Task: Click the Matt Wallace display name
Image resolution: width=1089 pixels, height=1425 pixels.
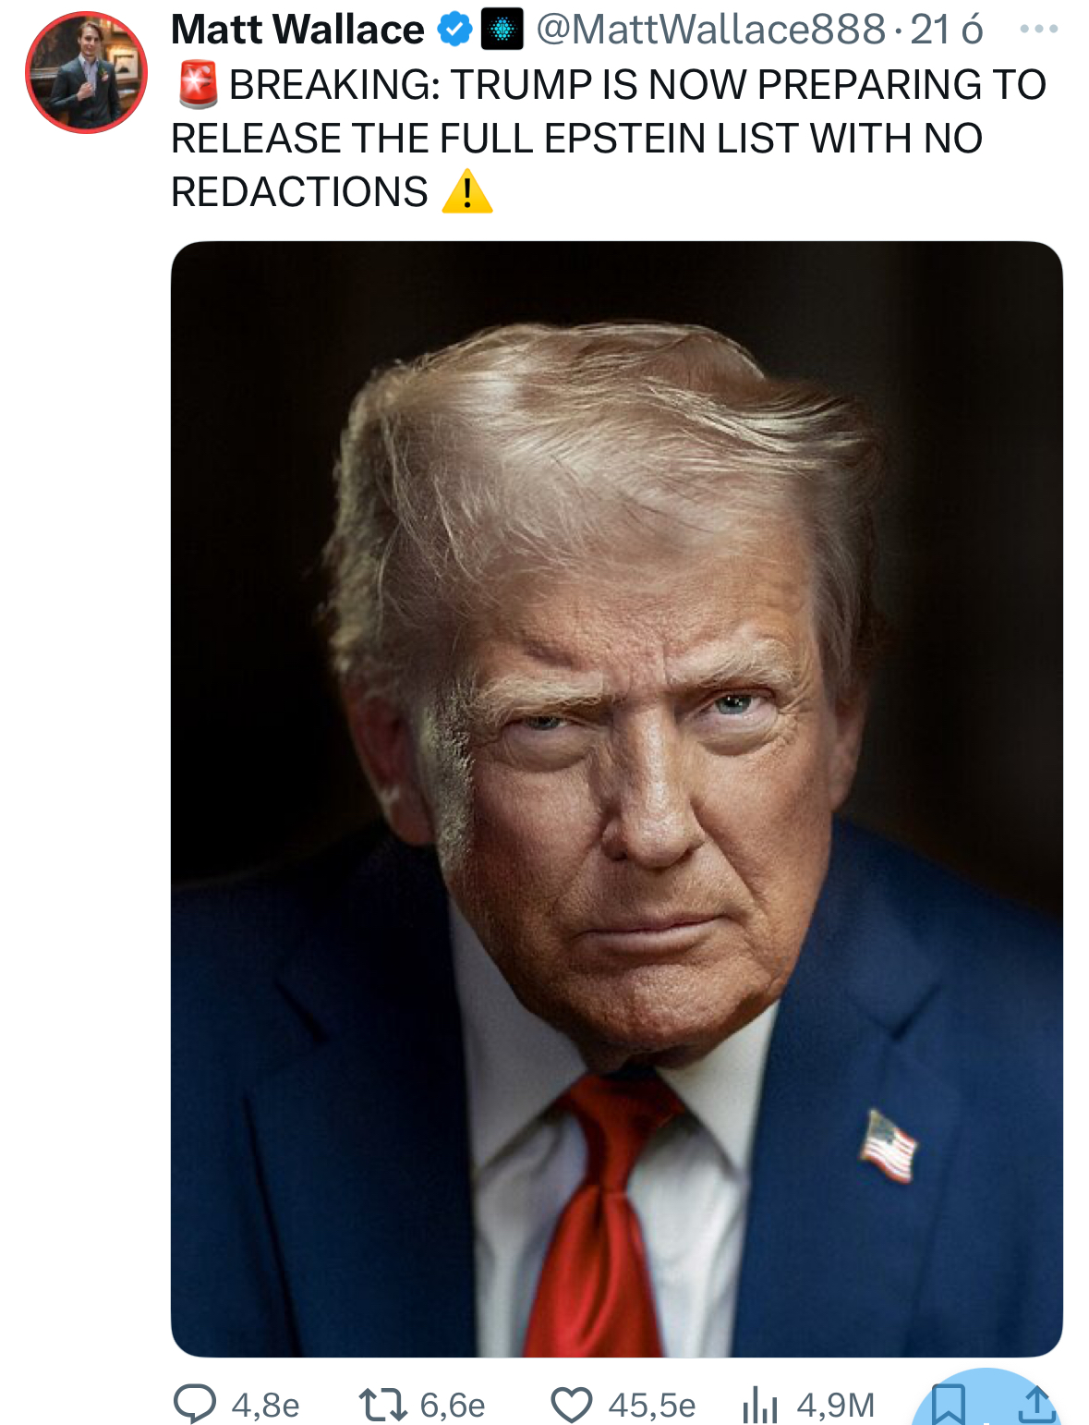Action: click(297, 30)
